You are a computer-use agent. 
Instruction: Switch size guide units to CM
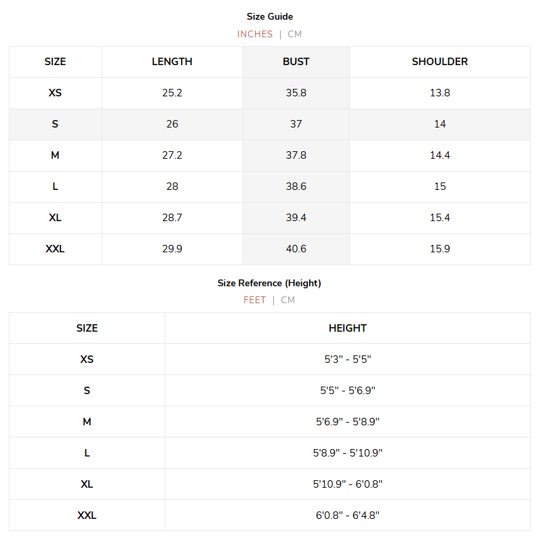(x=294, y=34)
